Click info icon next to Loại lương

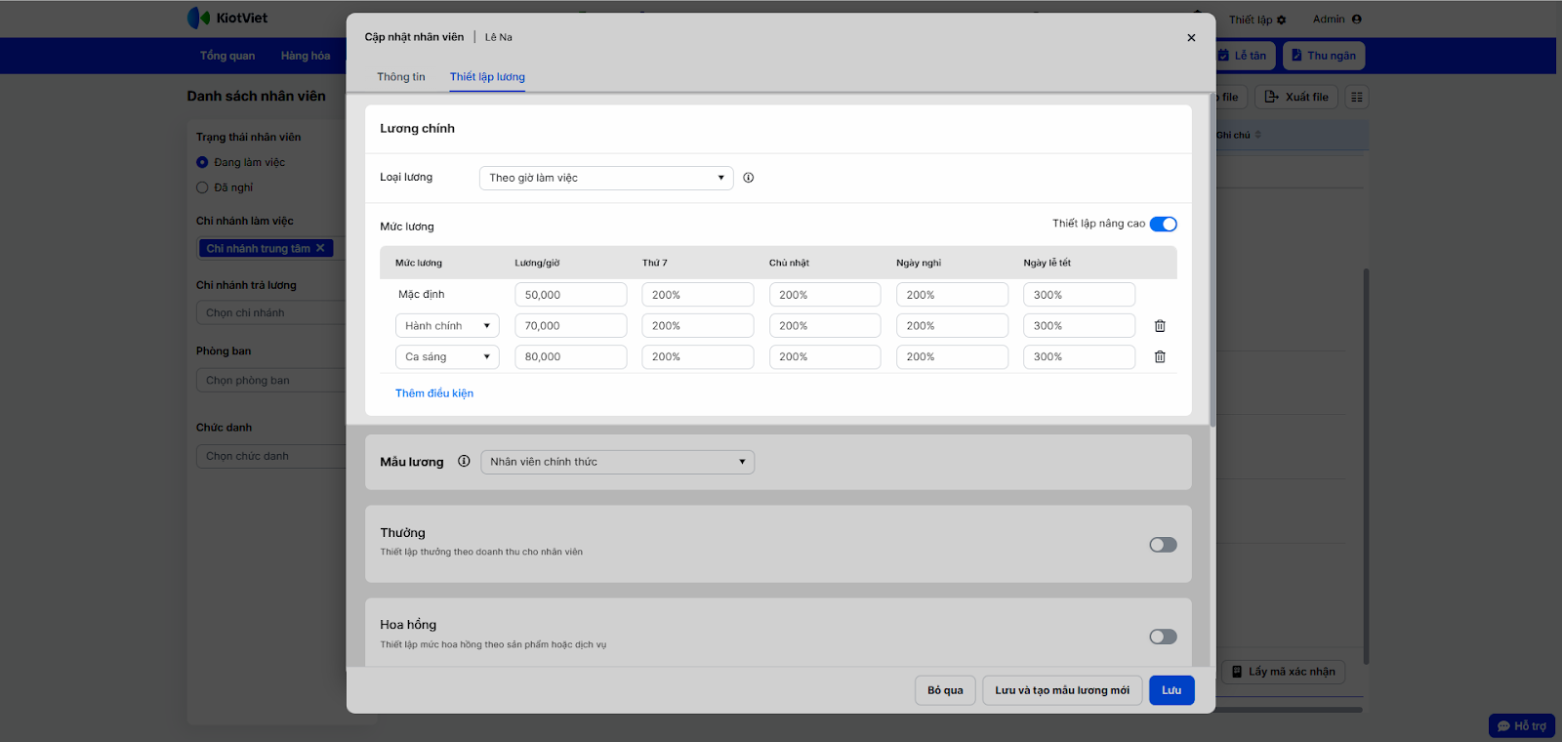(749, 178)
